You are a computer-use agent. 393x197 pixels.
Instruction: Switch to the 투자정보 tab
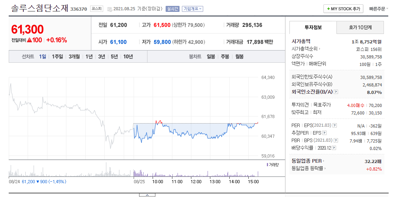(x=313, y=28)
